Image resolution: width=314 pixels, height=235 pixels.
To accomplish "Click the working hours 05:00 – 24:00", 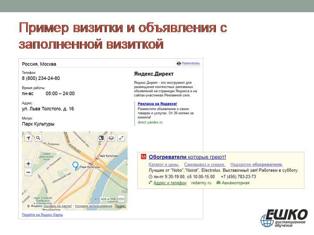I will 60,94.
